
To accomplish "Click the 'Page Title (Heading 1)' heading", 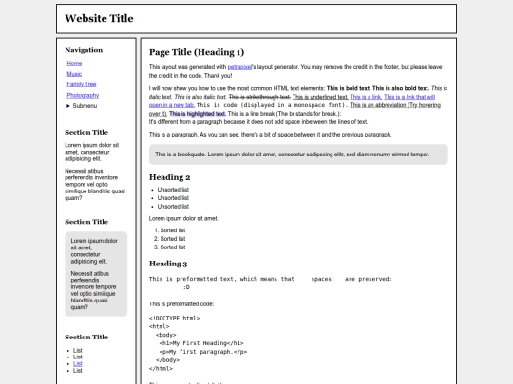I will (197, 52).
